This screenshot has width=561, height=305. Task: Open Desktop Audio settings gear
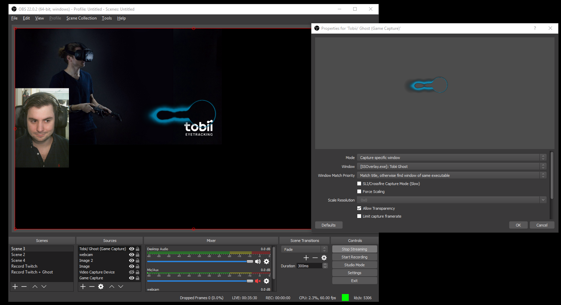(x=266, y=261)
